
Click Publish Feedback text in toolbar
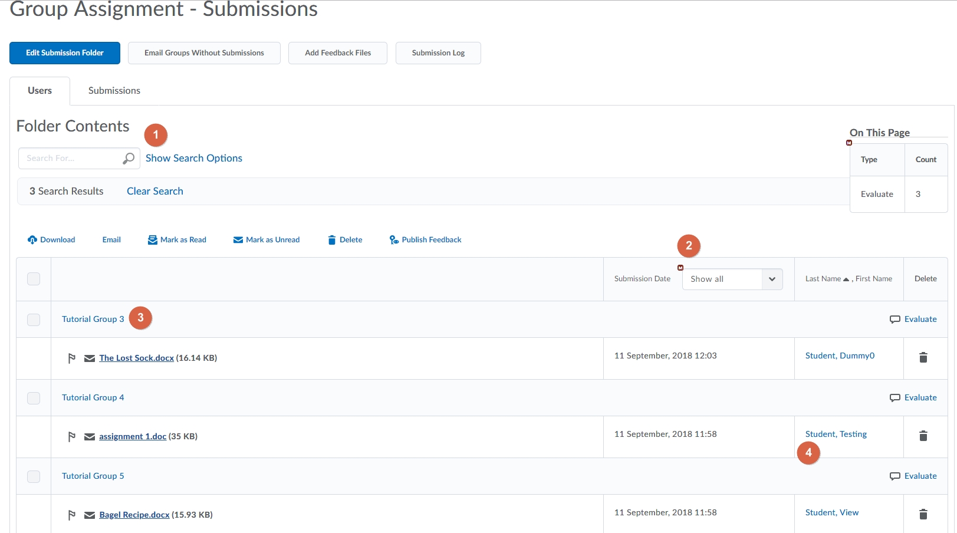432,239
